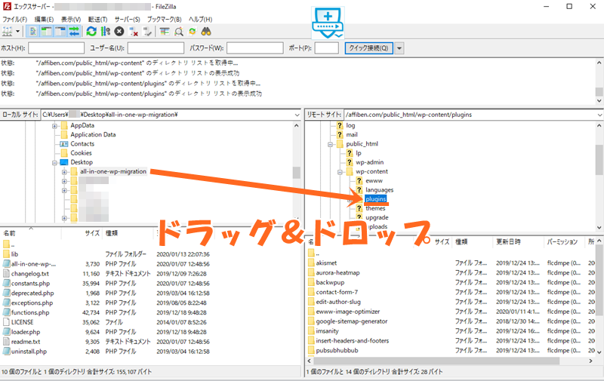Viewport: 604px width, 381px height.
Task: Toggle directory comparison icon
Action: click(x=178, y=32)
